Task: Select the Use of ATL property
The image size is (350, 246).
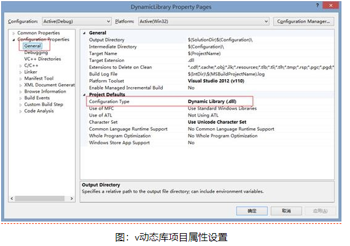Action: coord(100,115)
